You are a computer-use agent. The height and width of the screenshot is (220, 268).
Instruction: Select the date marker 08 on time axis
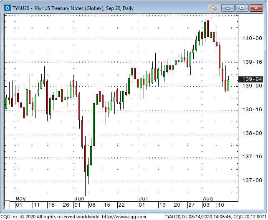tap(92, 205)
